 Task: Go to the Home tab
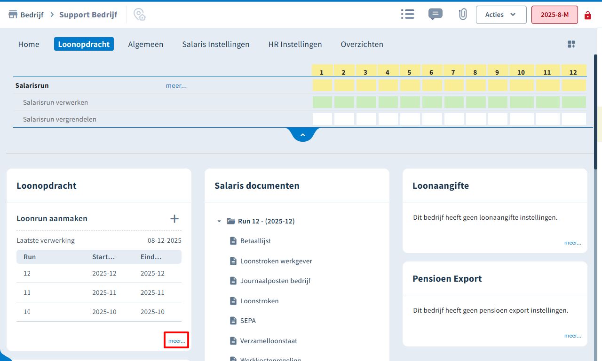[29, 44]
